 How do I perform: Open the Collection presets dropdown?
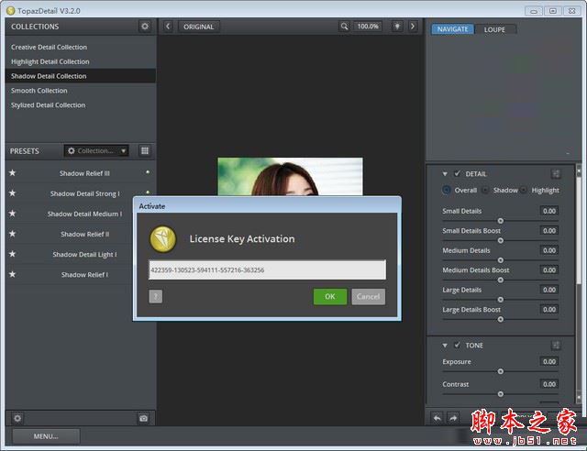tap(96, 151)
